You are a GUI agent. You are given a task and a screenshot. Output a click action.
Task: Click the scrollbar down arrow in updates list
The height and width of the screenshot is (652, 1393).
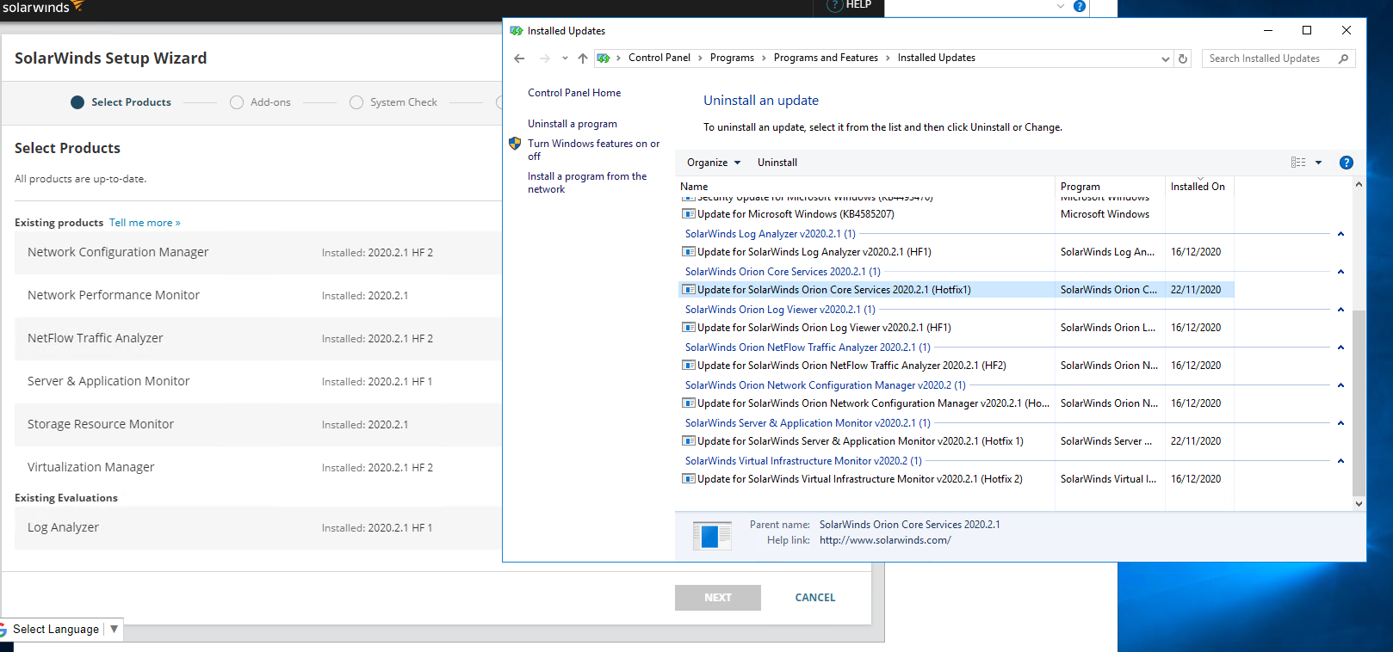(1359, 504)
